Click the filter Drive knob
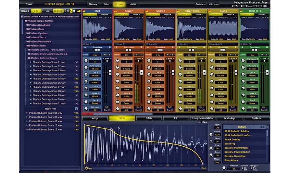291x173 pixels. (x=211, y=155)
